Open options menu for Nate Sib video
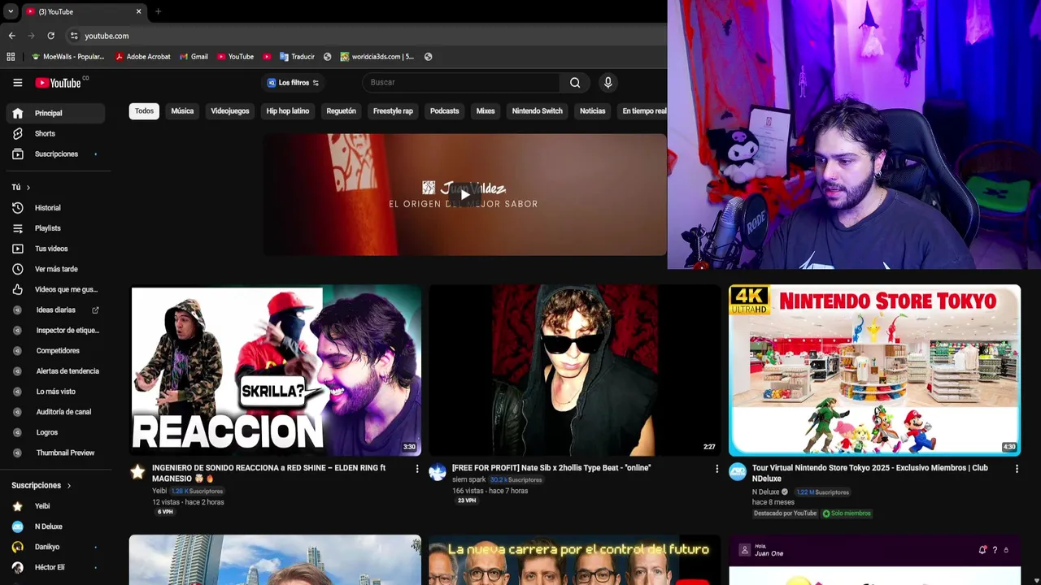1041x585 pixels. click(717, 469)
